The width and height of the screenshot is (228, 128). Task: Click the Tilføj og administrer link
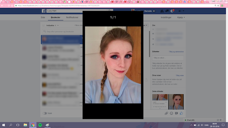coord(176,52)
